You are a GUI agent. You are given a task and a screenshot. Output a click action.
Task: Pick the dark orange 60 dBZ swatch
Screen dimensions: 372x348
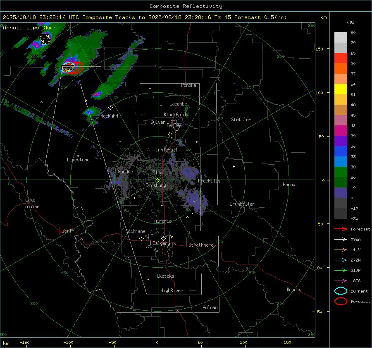point(341,68)
